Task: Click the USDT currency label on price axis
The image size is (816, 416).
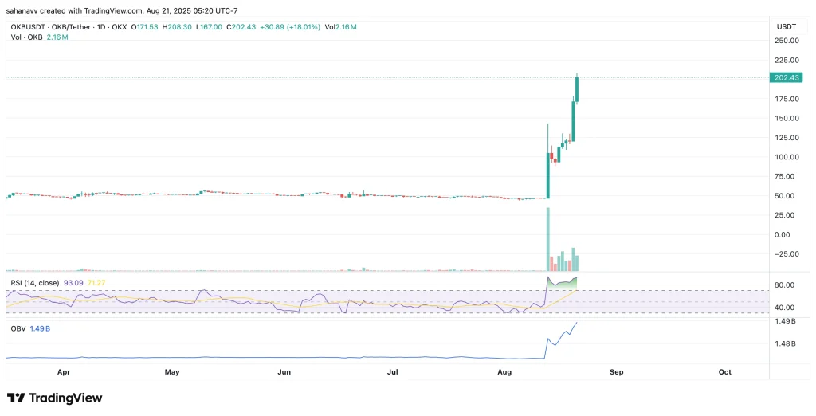Action: coord(787,26)
